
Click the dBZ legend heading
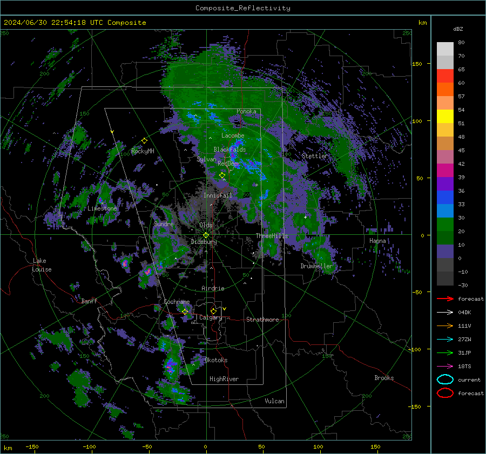pyautogui.click(x=458, y=29)
